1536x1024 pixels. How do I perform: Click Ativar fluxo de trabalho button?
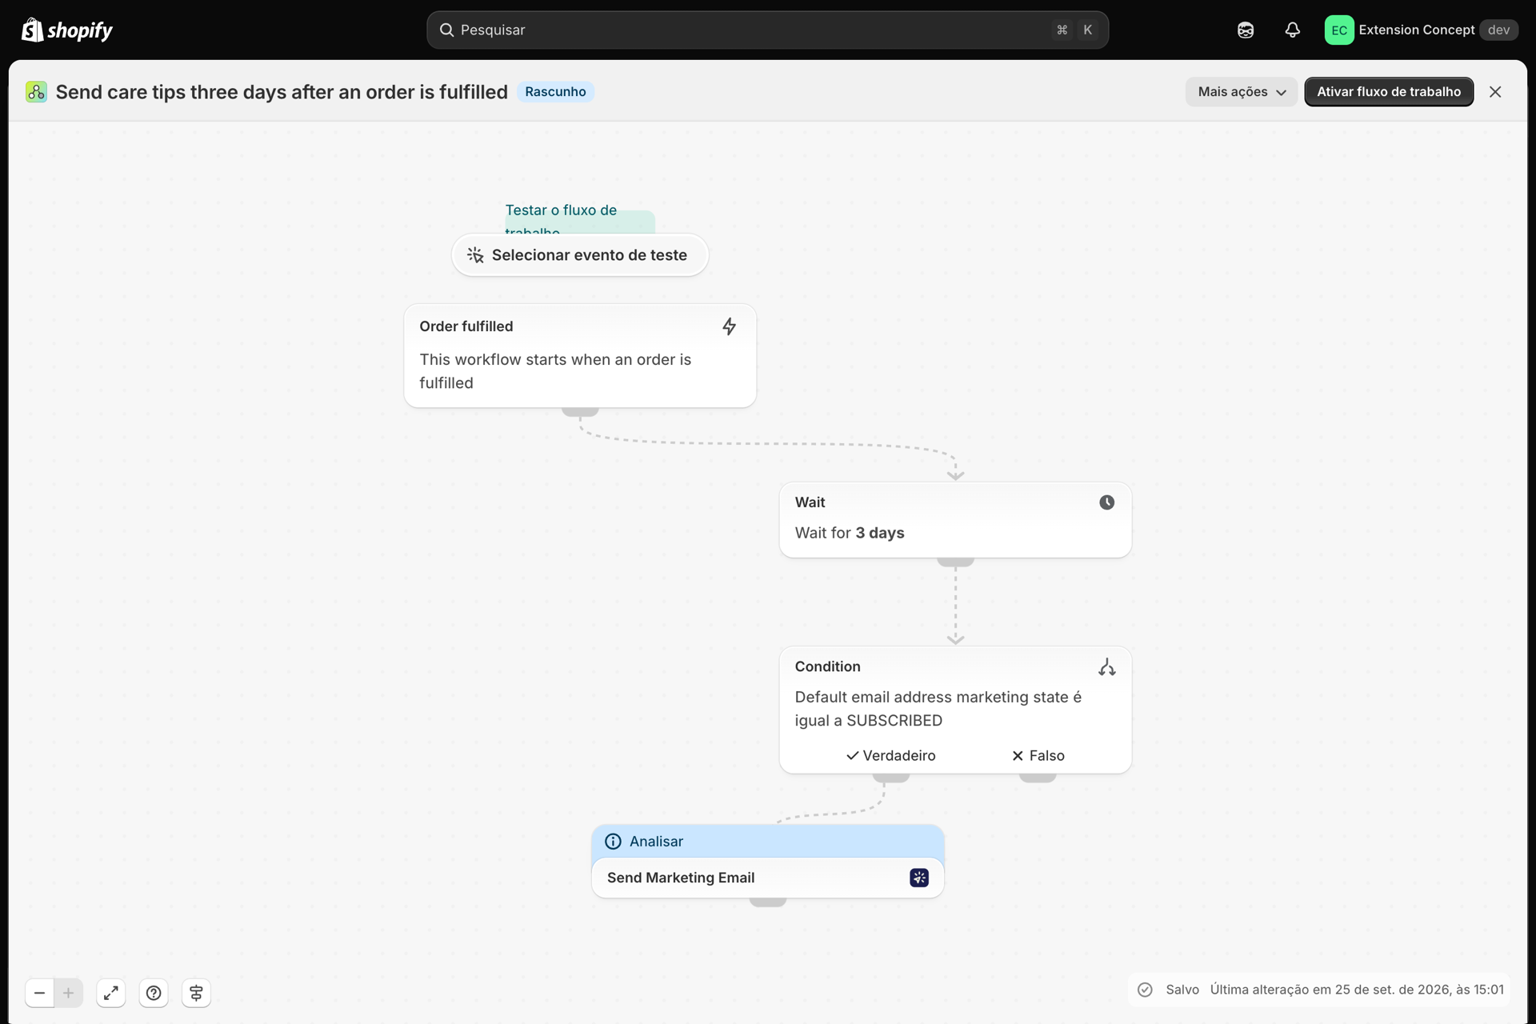[1389, 92]
